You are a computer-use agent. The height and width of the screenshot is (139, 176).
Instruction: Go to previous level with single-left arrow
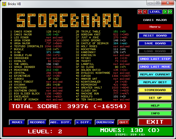click(x=145, y=12)
